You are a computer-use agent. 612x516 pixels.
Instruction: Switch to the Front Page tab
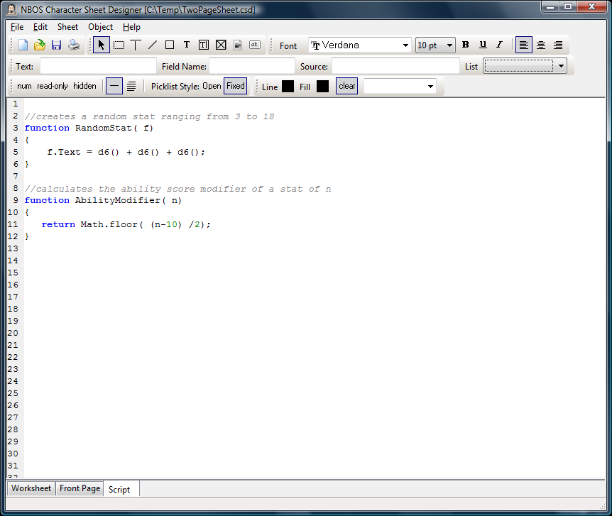pos(80,488)
